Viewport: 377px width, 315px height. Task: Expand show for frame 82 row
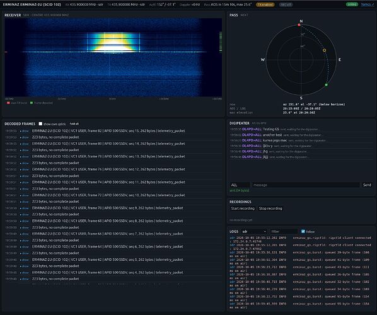[x=25, y=131]
